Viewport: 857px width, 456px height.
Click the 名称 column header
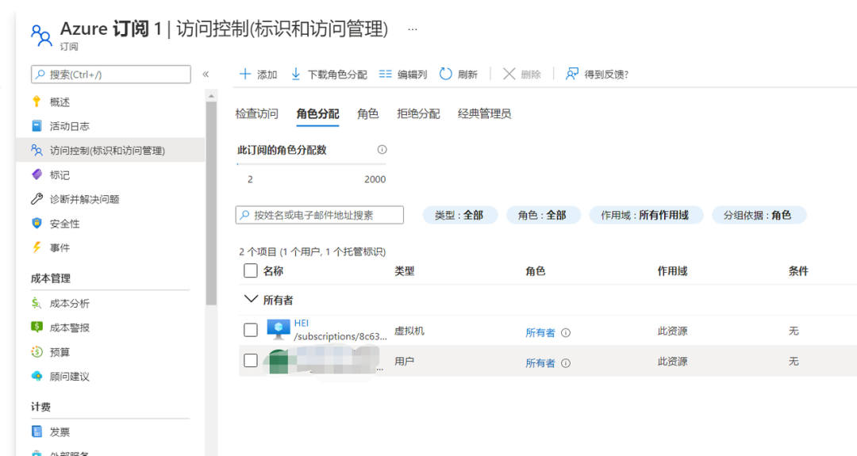click(x=273, y=271)
